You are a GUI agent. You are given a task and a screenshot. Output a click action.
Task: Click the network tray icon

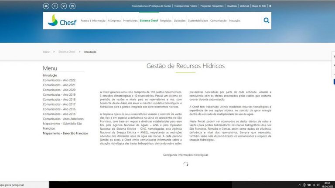coord(314,185)
